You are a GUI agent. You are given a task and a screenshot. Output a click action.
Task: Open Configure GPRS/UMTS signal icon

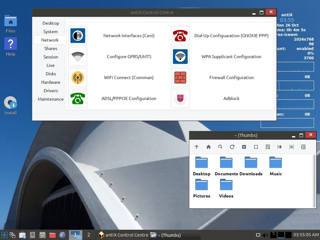point(78,57)
